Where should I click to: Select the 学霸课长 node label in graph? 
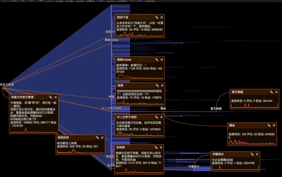pyautogui.click(x=194, y=166)
